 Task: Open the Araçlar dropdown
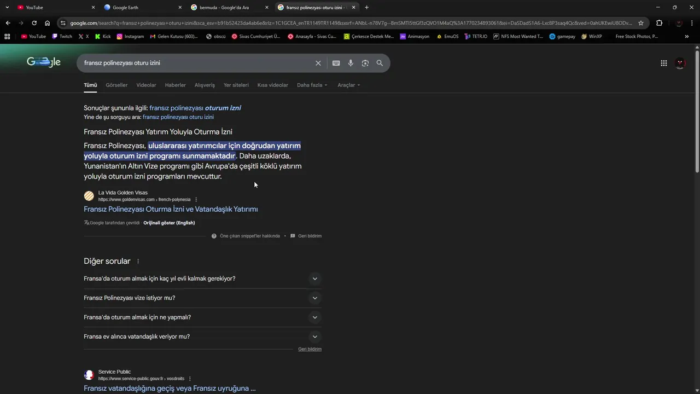348,85
